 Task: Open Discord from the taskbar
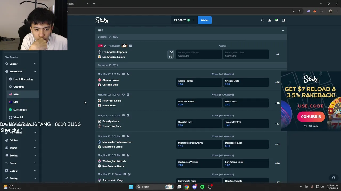pyautogui.click(x=194, y=187)
